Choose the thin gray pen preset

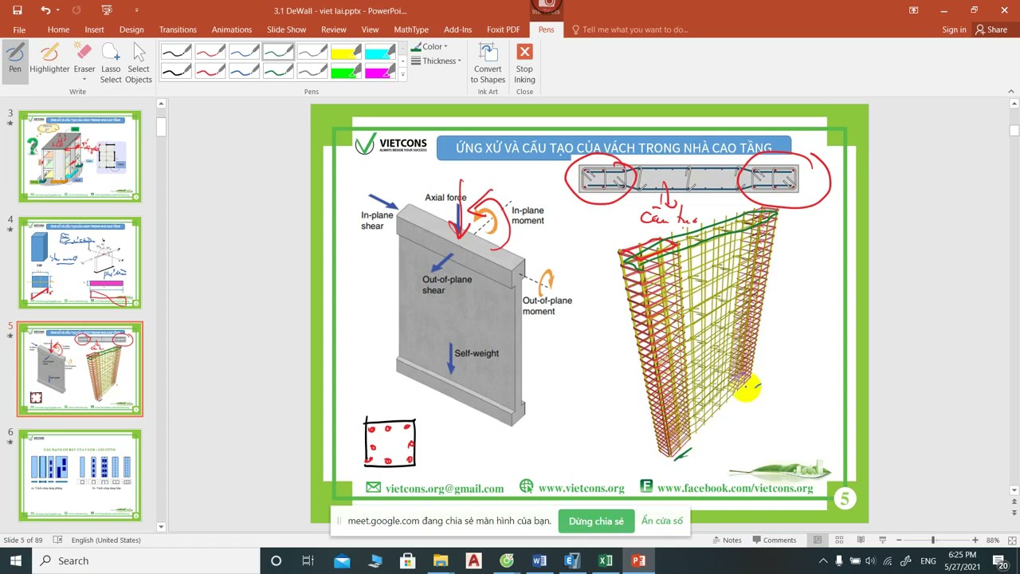[x=312, y=52]
